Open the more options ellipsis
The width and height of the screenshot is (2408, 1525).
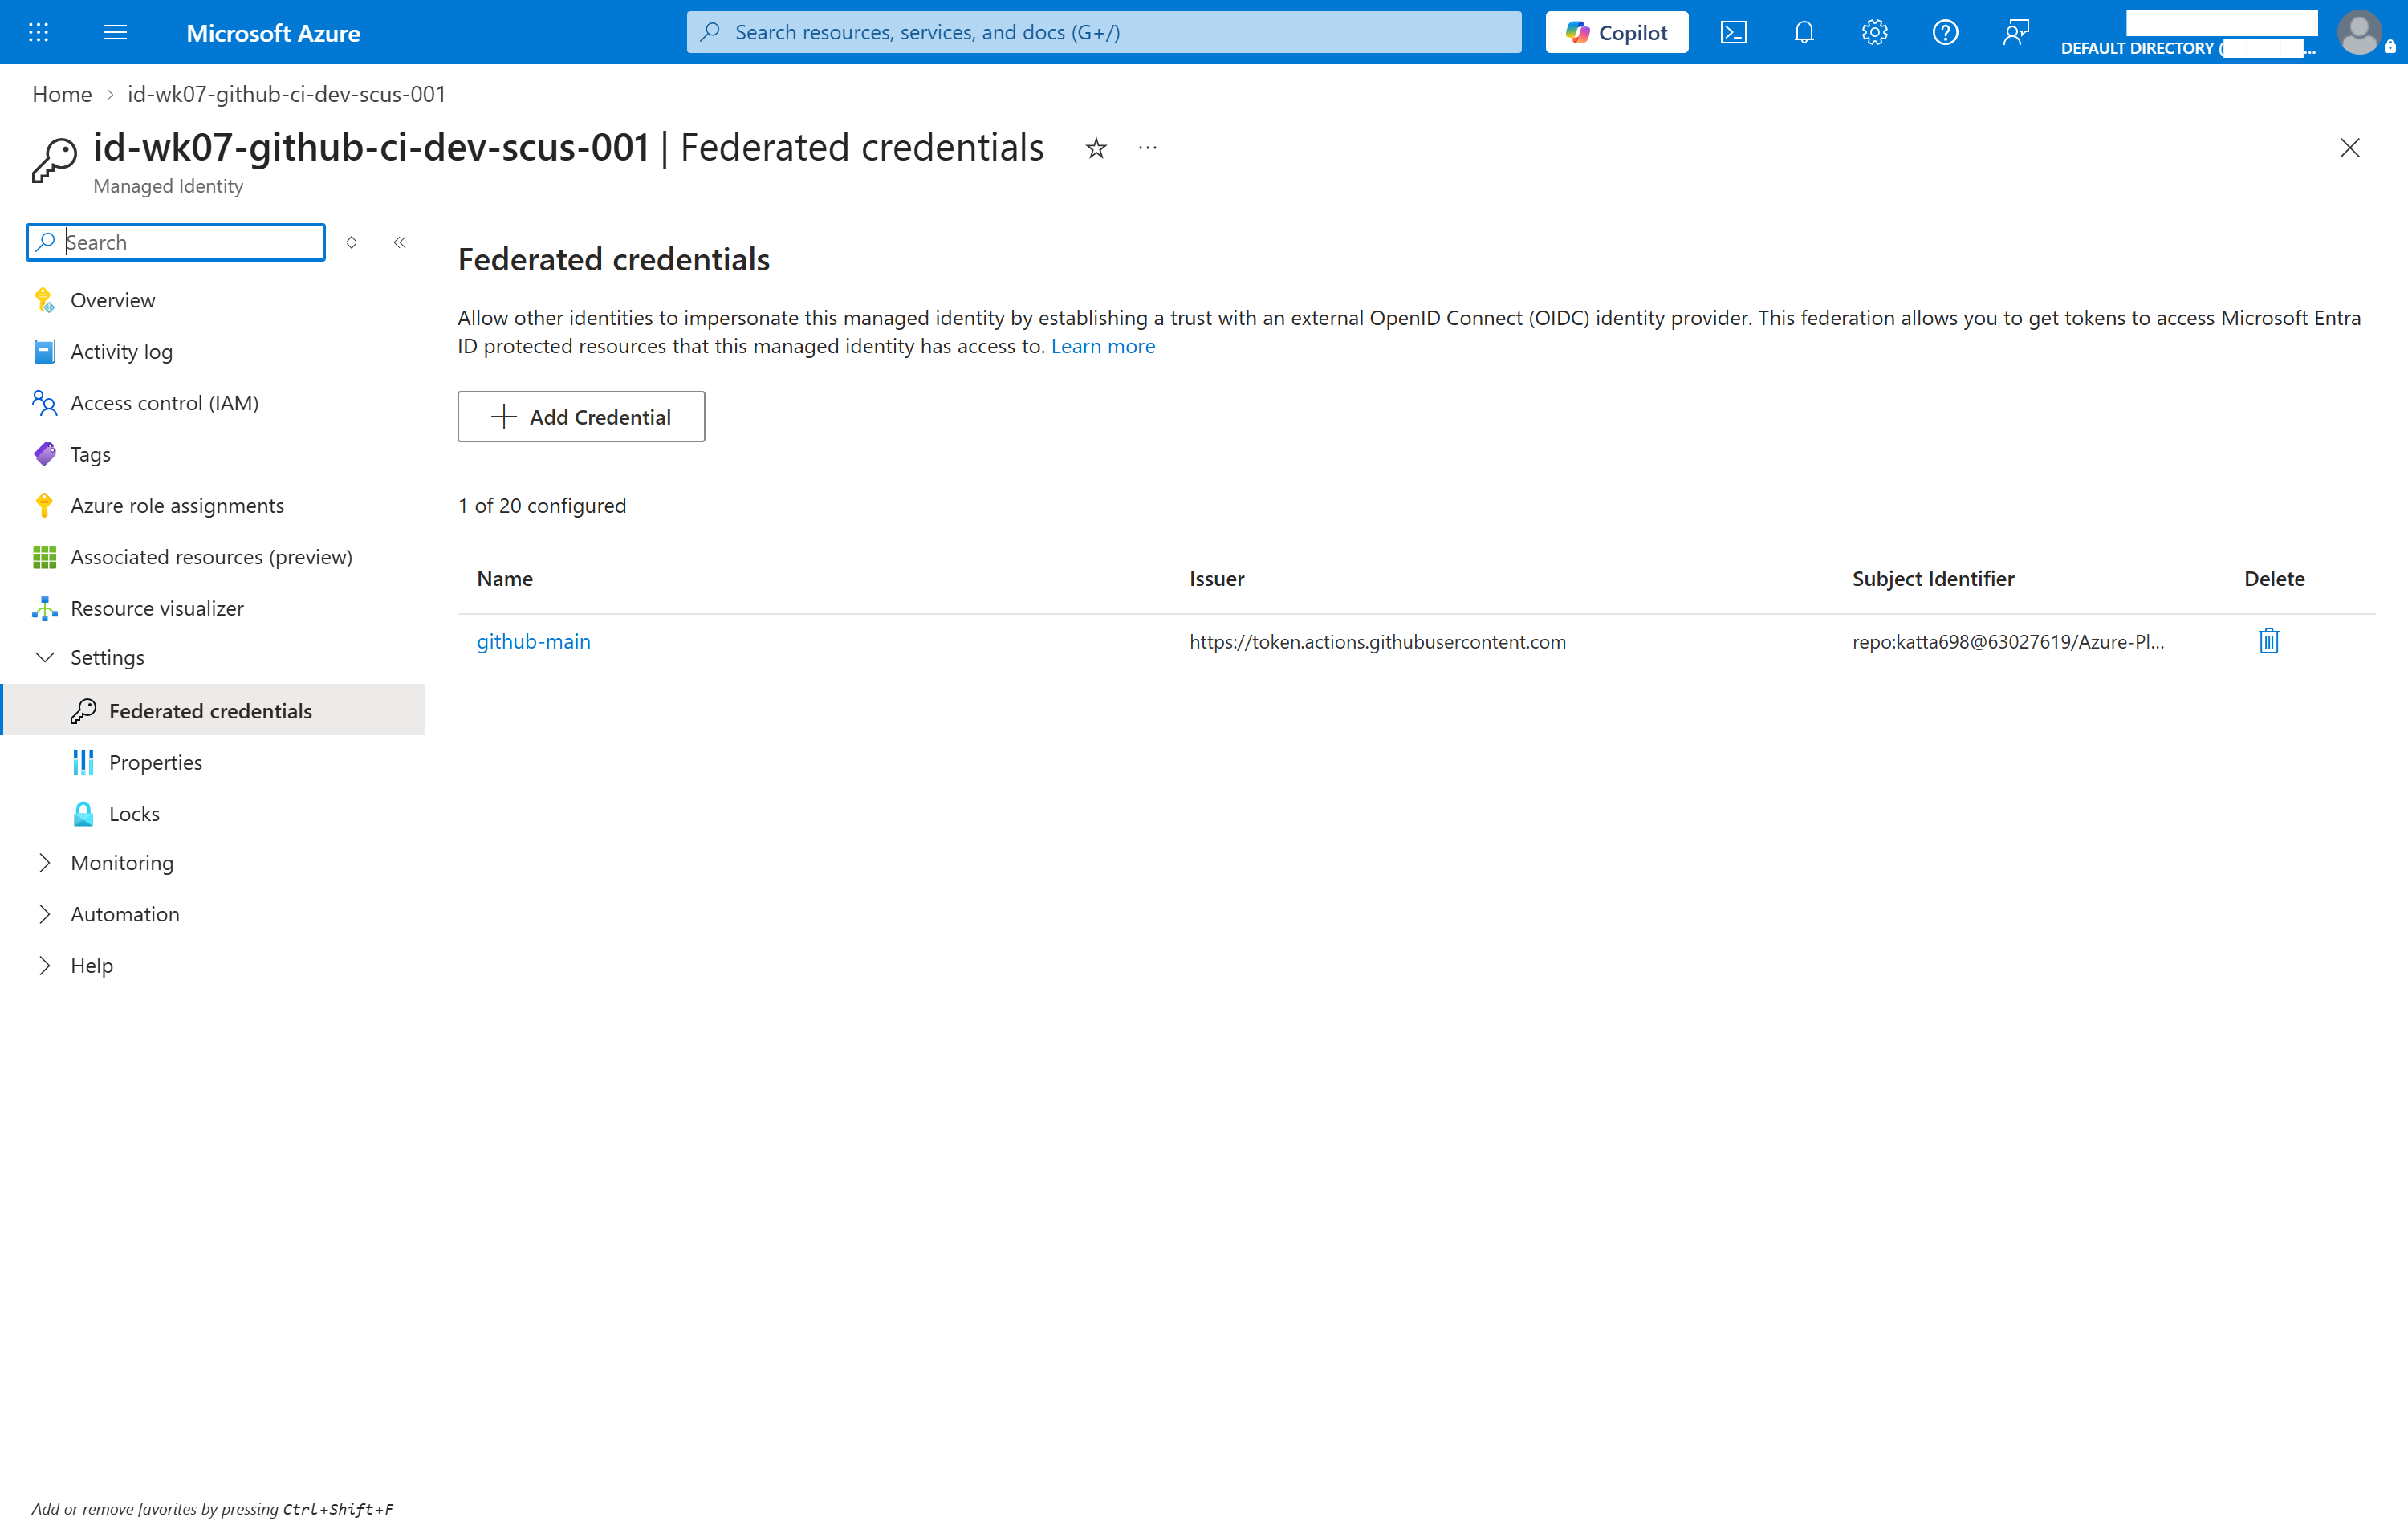[1147, 149]
